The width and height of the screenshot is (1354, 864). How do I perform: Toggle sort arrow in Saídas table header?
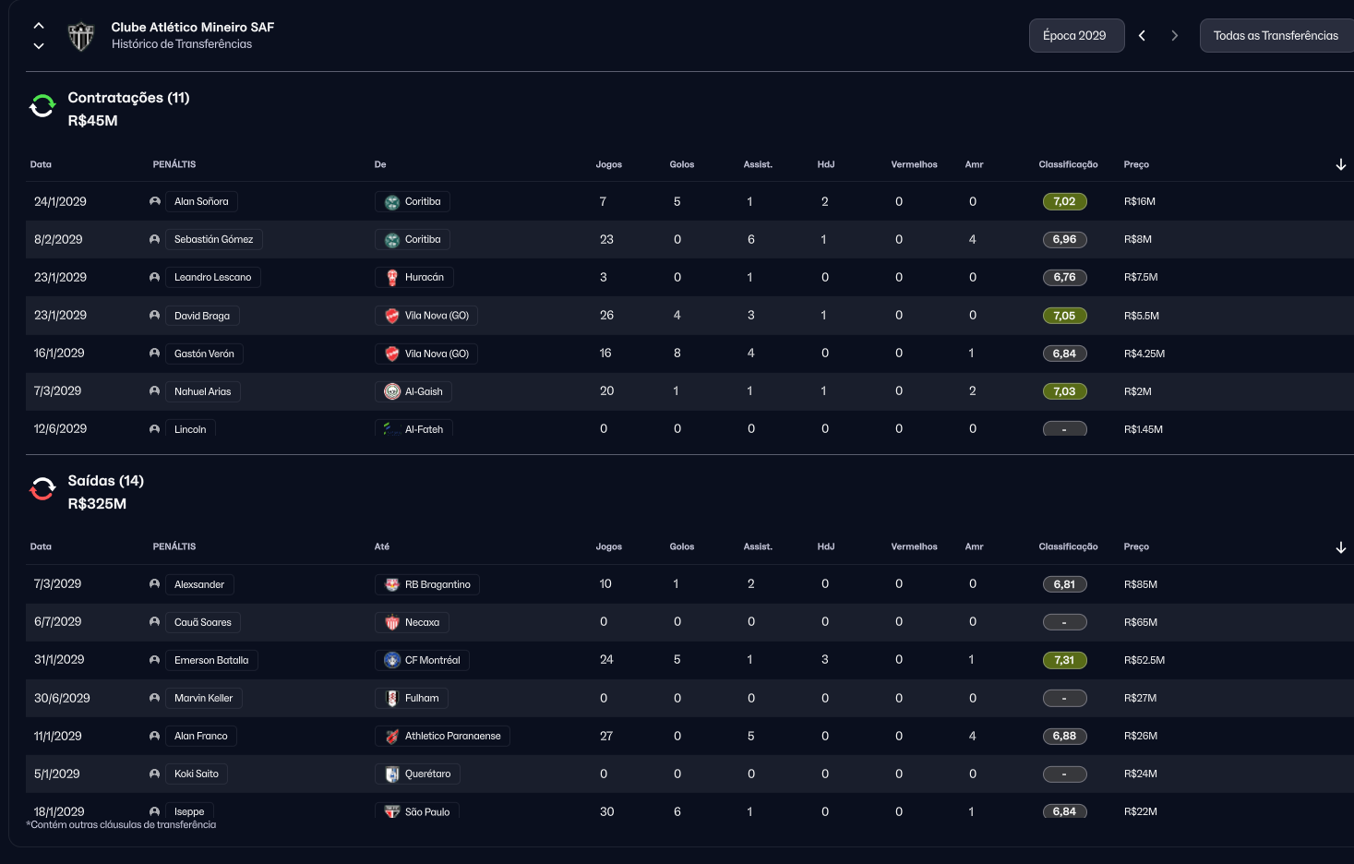click(1340, 547)
